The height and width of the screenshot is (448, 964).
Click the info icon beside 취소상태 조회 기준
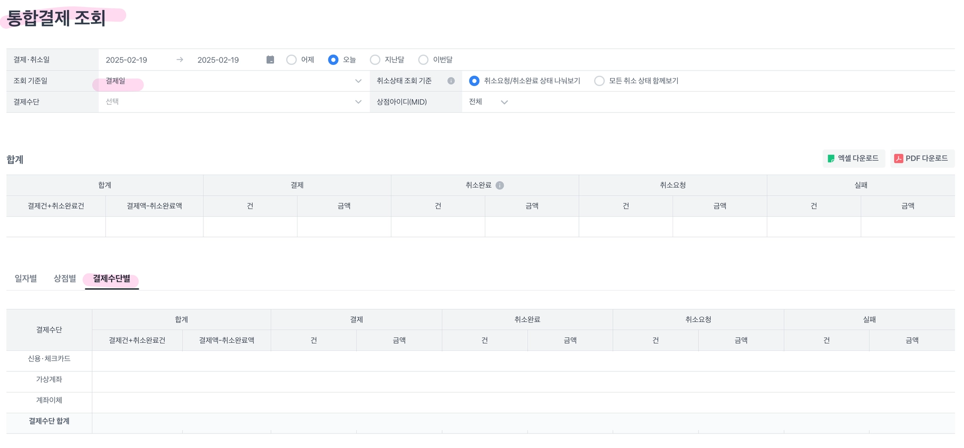[451, 81]
